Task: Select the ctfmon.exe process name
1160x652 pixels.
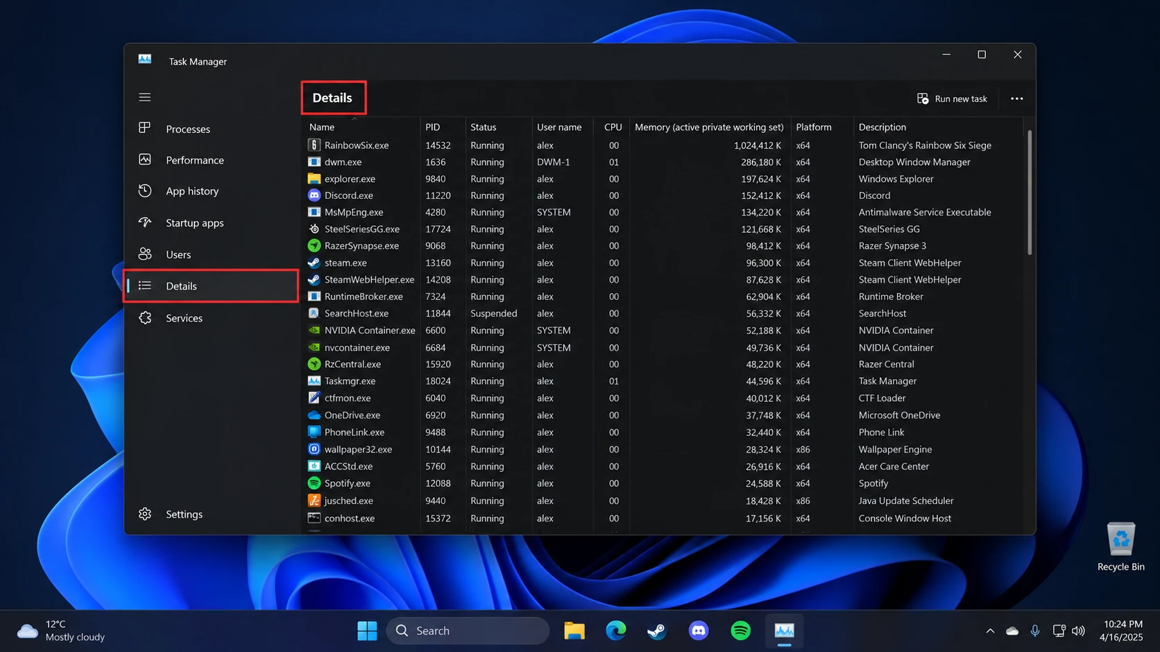Action: pyautogui.click(x=348, y=398)
